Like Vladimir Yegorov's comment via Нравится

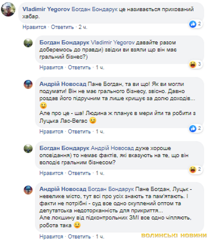click(x=34, y=27)
